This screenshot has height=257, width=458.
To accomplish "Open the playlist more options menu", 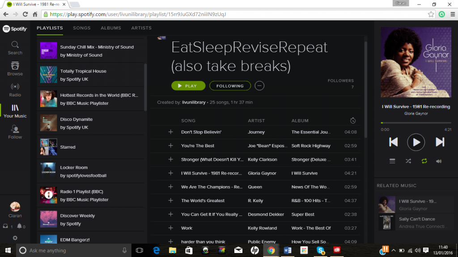I will point(259,86).
